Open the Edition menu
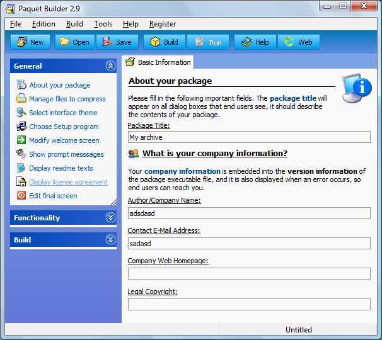382x340 pixels. tap(43, 24)
